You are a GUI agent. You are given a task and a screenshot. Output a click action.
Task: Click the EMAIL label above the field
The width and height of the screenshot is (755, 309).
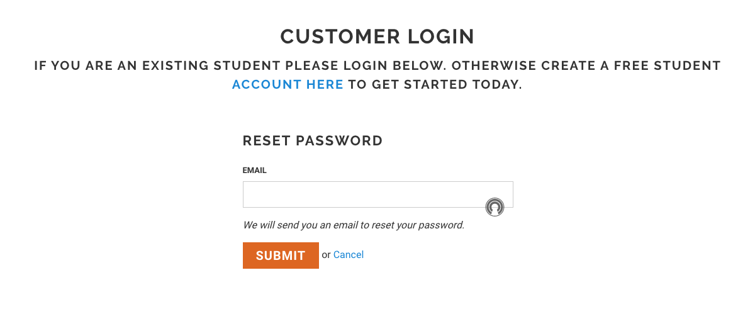tap(255, 171)
